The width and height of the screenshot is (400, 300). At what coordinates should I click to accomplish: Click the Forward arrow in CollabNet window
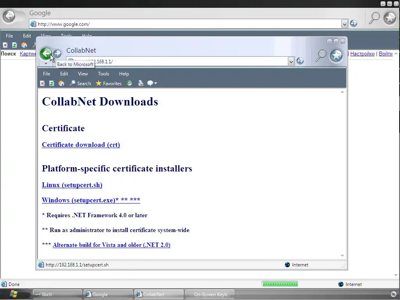[x=57, y=54]
